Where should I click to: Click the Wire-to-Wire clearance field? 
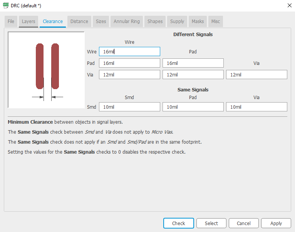click(x=129, y=51)
